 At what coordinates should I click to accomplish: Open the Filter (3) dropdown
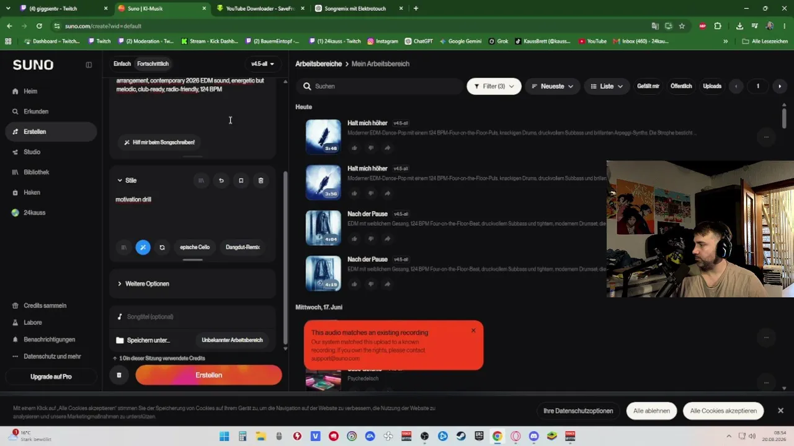(x=494, y=86)
